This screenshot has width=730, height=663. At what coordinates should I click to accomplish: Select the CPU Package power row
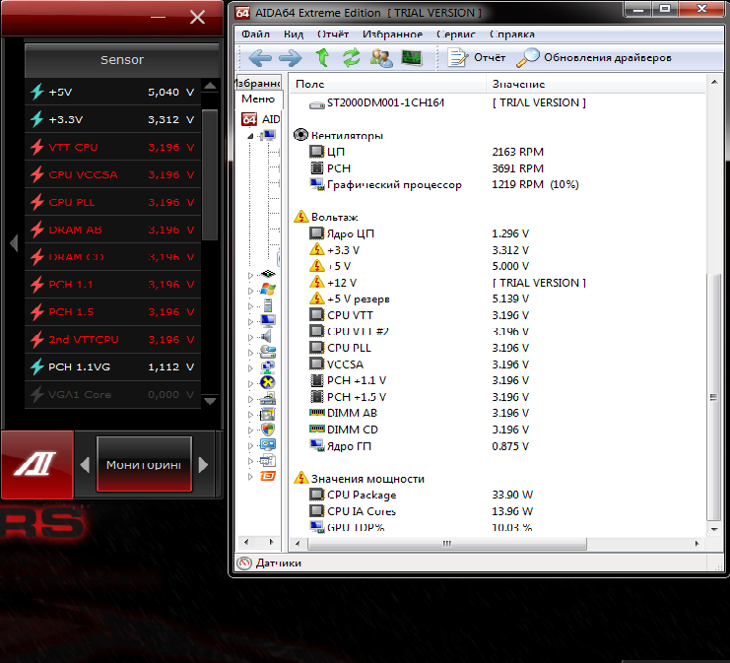point(498,495)
